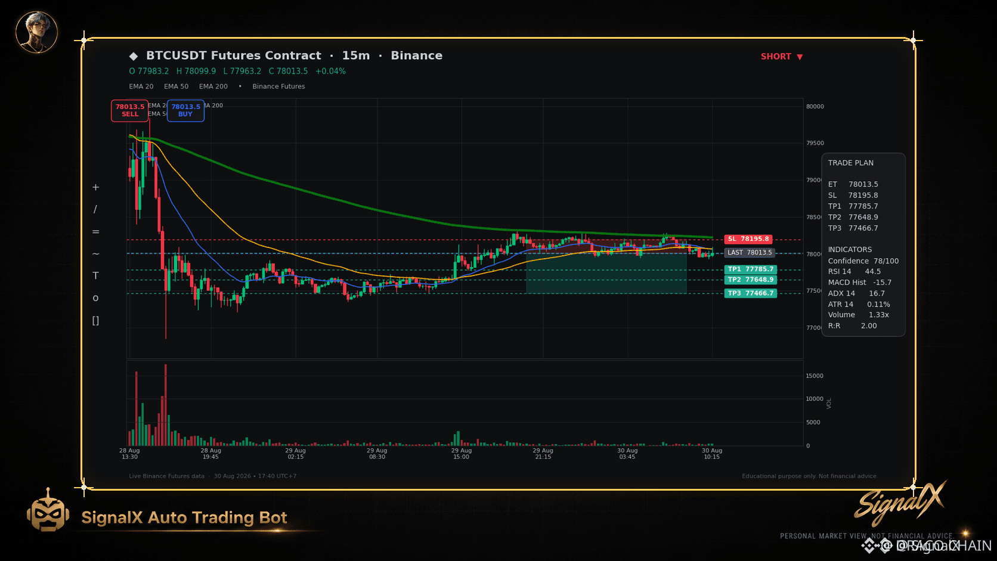Click the 79500 price axis label
This screenshot has width=997, height=561.
point(815,143)
